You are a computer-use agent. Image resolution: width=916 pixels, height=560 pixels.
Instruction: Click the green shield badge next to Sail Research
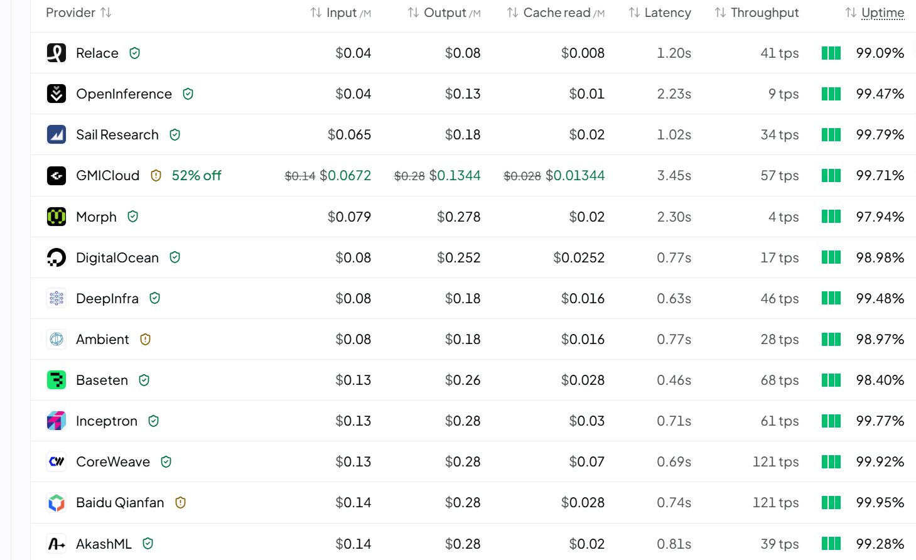click(x=175, y=135)
